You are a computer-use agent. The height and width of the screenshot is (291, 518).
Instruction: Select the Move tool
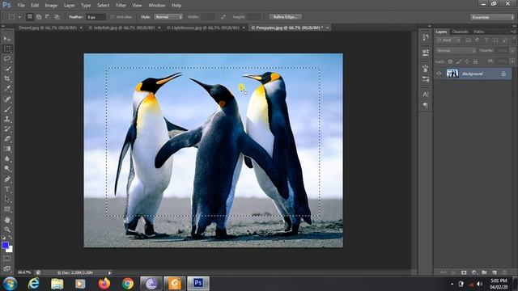click(x=7, y=39)
